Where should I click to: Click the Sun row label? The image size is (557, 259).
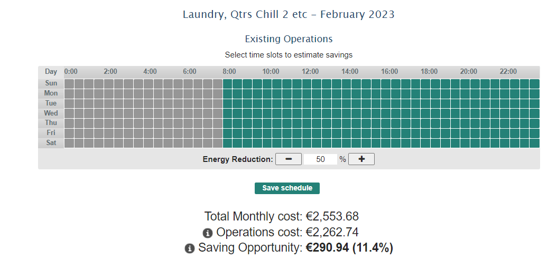click(51, 83)
